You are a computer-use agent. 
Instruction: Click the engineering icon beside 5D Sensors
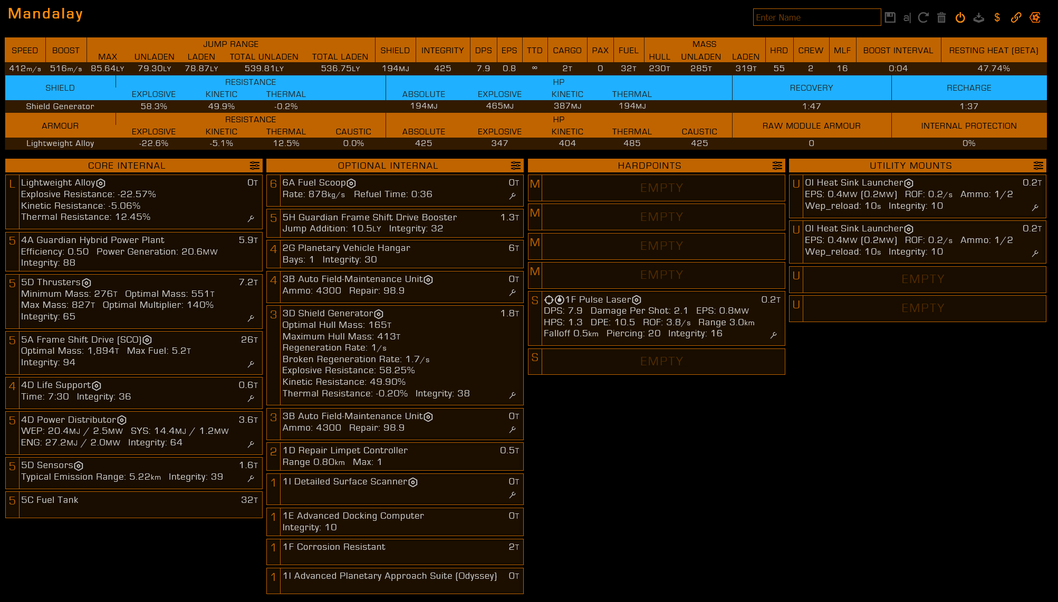(x=79, y=465)
